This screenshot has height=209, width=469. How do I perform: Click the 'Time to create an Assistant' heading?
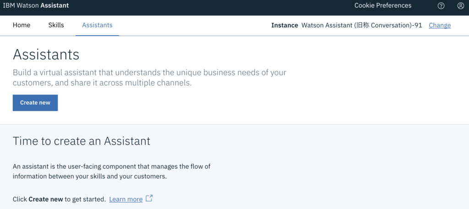coord(82,141)
